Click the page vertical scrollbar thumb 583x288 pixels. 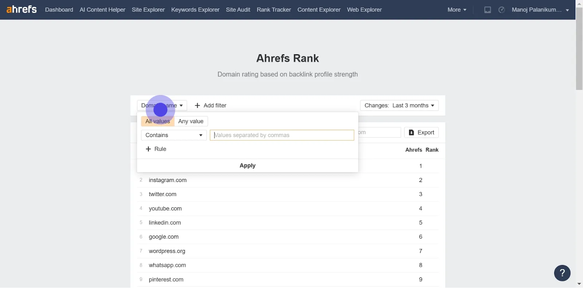(579, 48)
